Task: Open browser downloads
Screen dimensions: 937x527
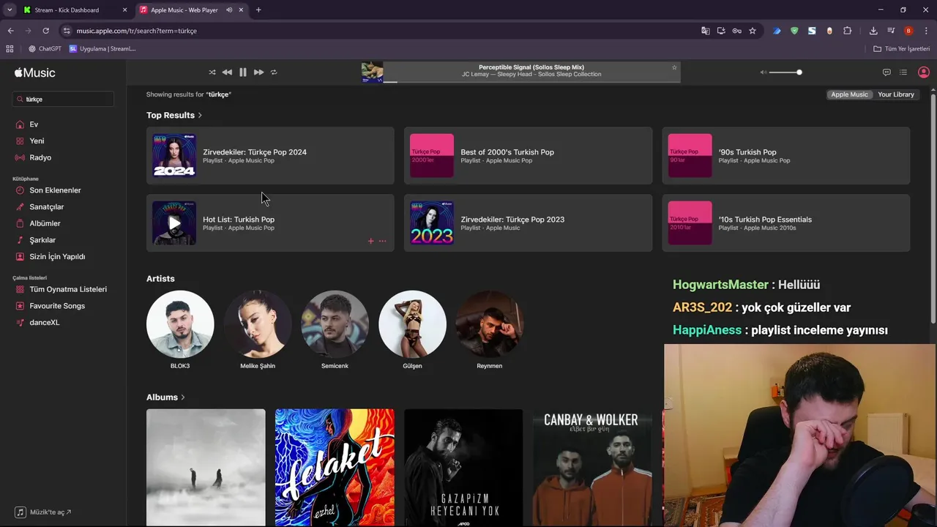Action: pos(873,31)
